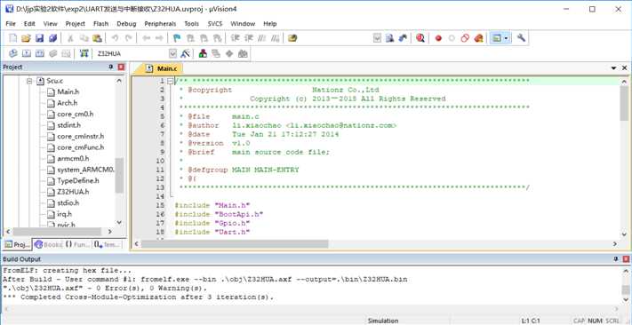Open the find text combo dropdown
This screenshot has width=632, height=325.
[x=377, y=38]
